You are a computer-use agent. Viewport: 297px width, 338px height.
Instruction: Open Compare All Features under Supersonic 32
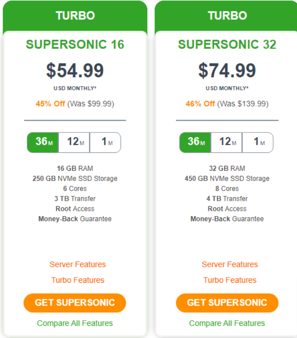227,323
